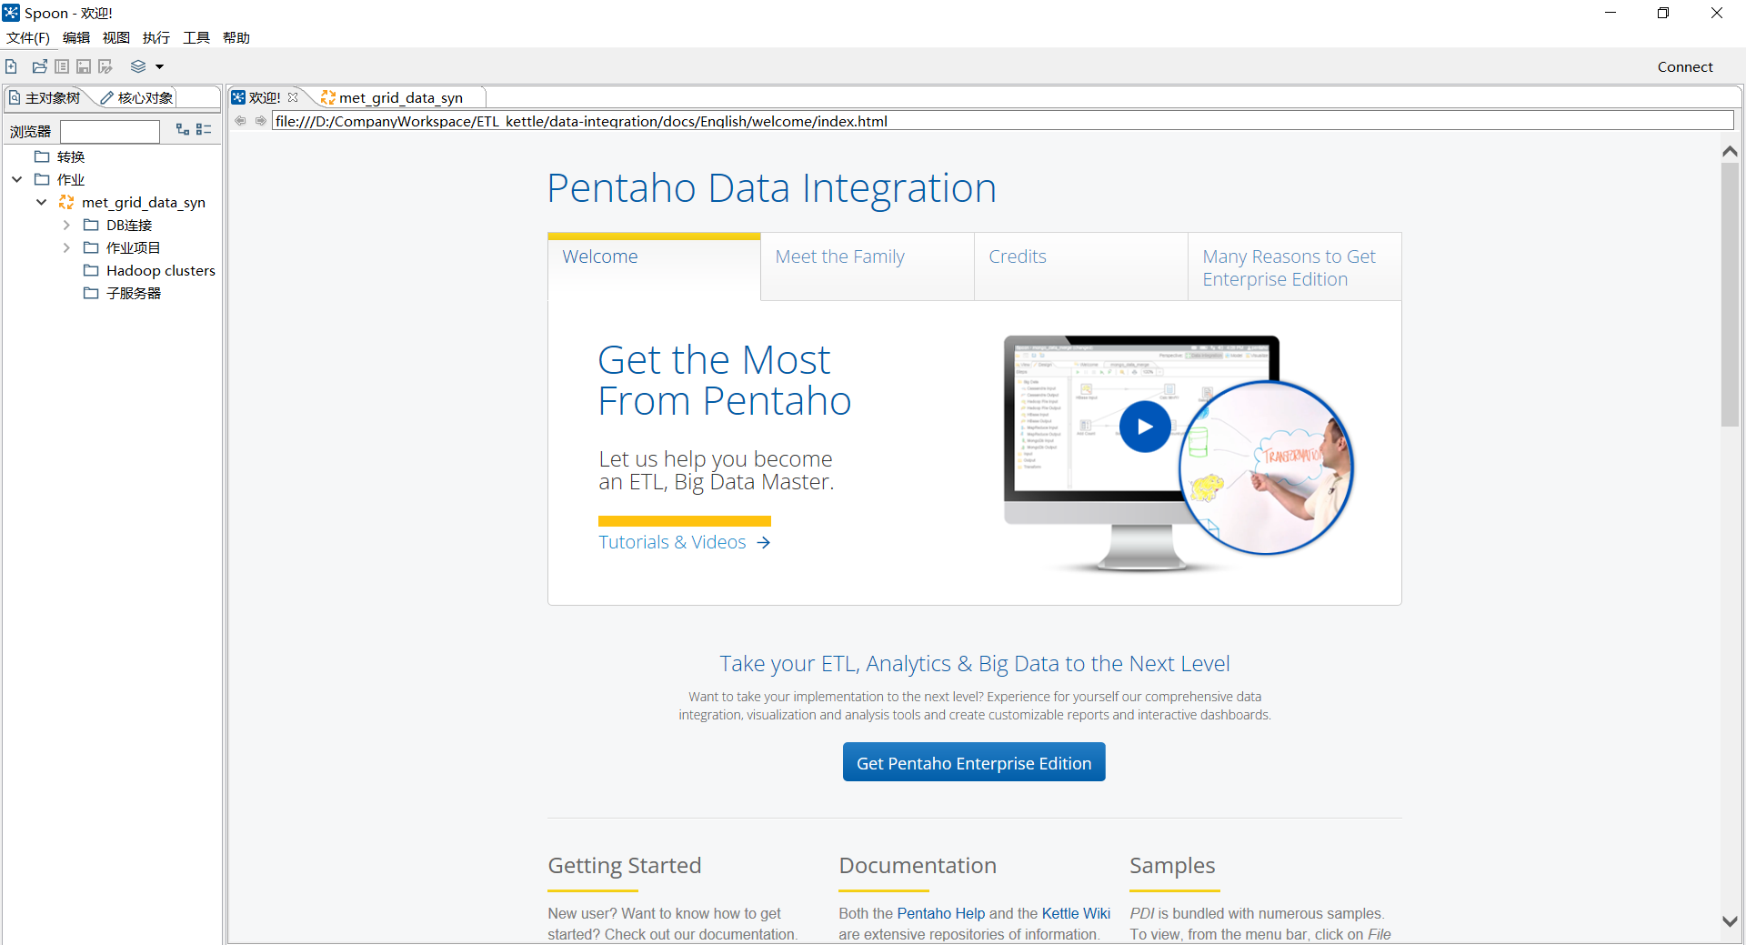Click the Save file toolbar icon
This screenshot has height=945, width=1746.
(84, 66)
